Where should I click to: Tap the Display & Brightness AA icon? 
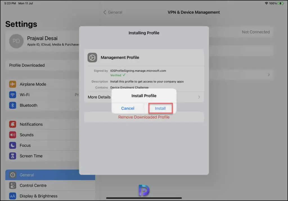pos(12,196)
